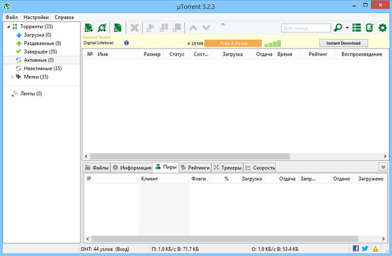Select Метки (35) in the sidebar
Image resolution: width=392 pixels, height=256 pixels.
[x=36, y=77]
